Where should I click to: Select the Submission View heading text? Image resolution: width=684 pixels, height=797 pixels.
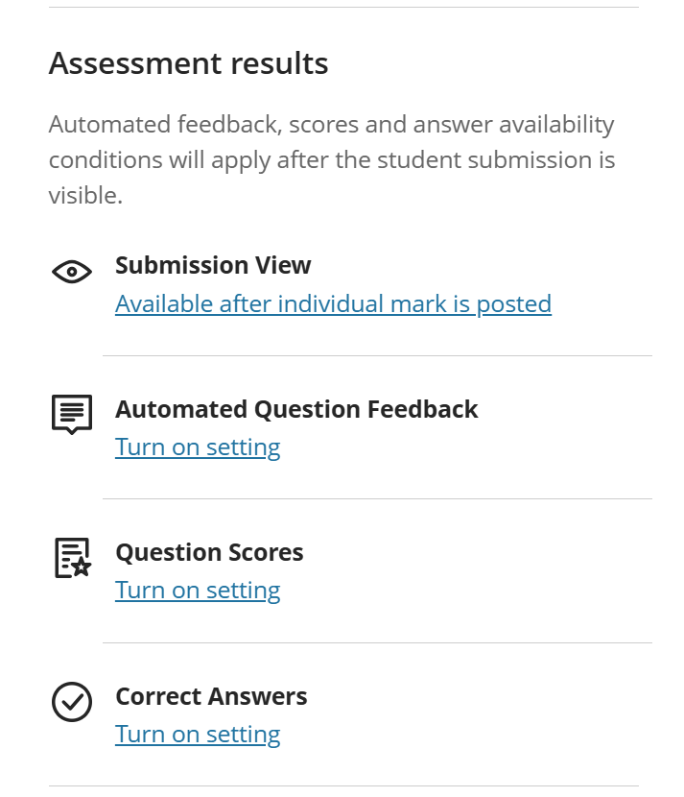[x=213, y=266]
